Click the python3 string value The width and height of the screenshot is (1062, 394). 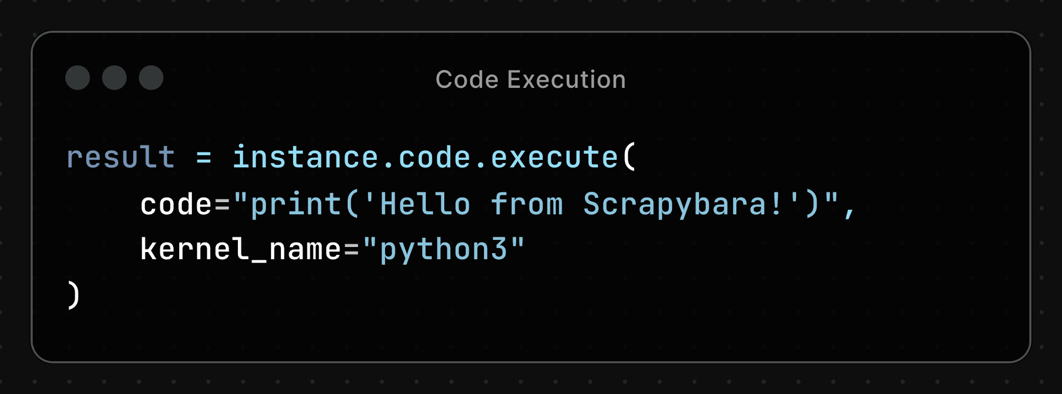coord(444,250)
